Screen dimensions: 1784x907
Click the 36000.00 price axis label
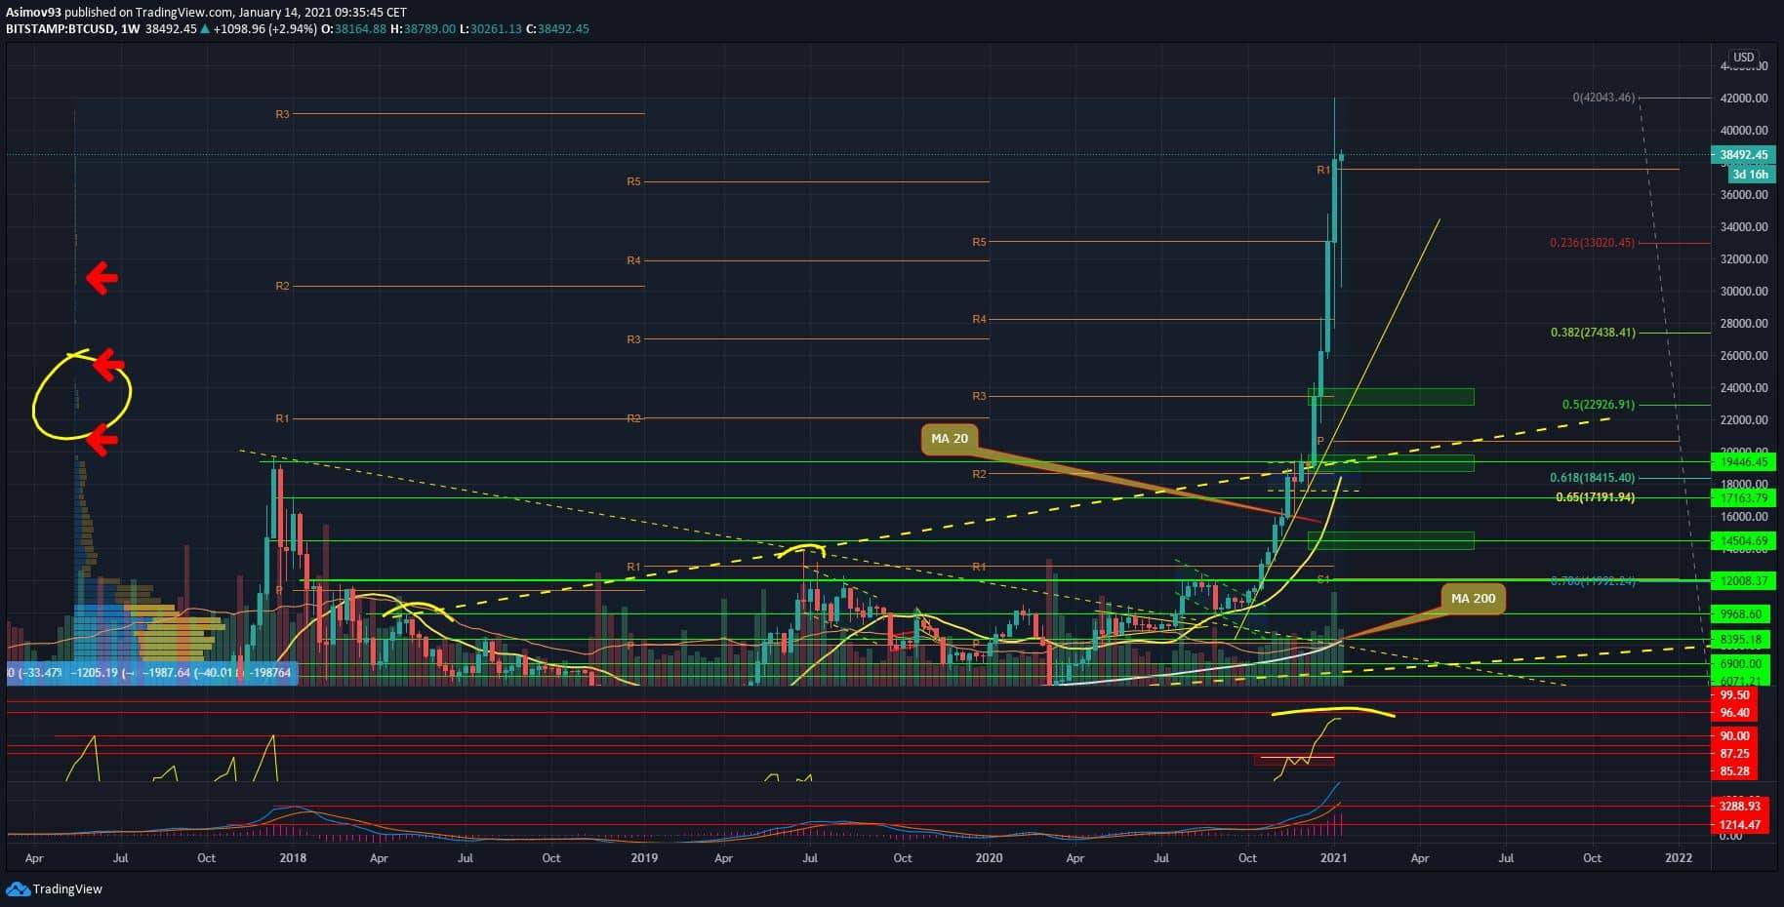pyautogui.click(x=1744, y=195)
